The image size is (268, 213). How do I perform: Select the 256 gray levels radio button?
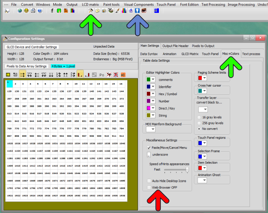coord(200,123)
